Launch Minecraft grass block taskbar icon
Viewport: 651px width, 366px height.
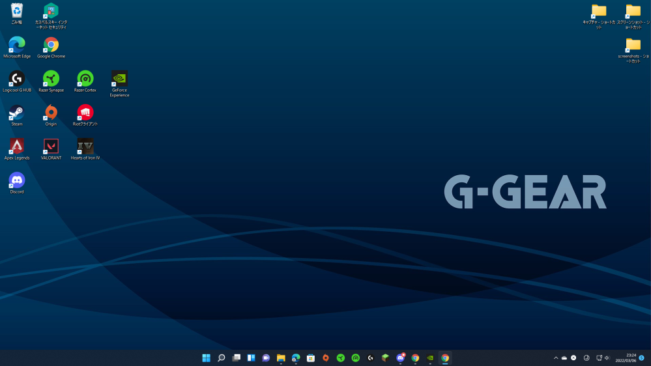[x=385, y=358]
